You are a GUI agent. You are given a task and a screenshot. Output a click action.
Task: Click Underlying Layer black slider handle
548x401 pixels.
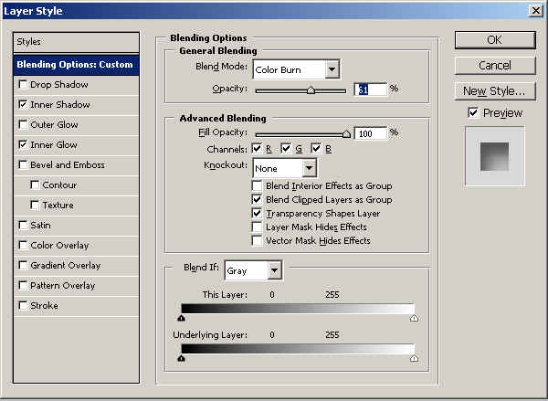(181, 358)
